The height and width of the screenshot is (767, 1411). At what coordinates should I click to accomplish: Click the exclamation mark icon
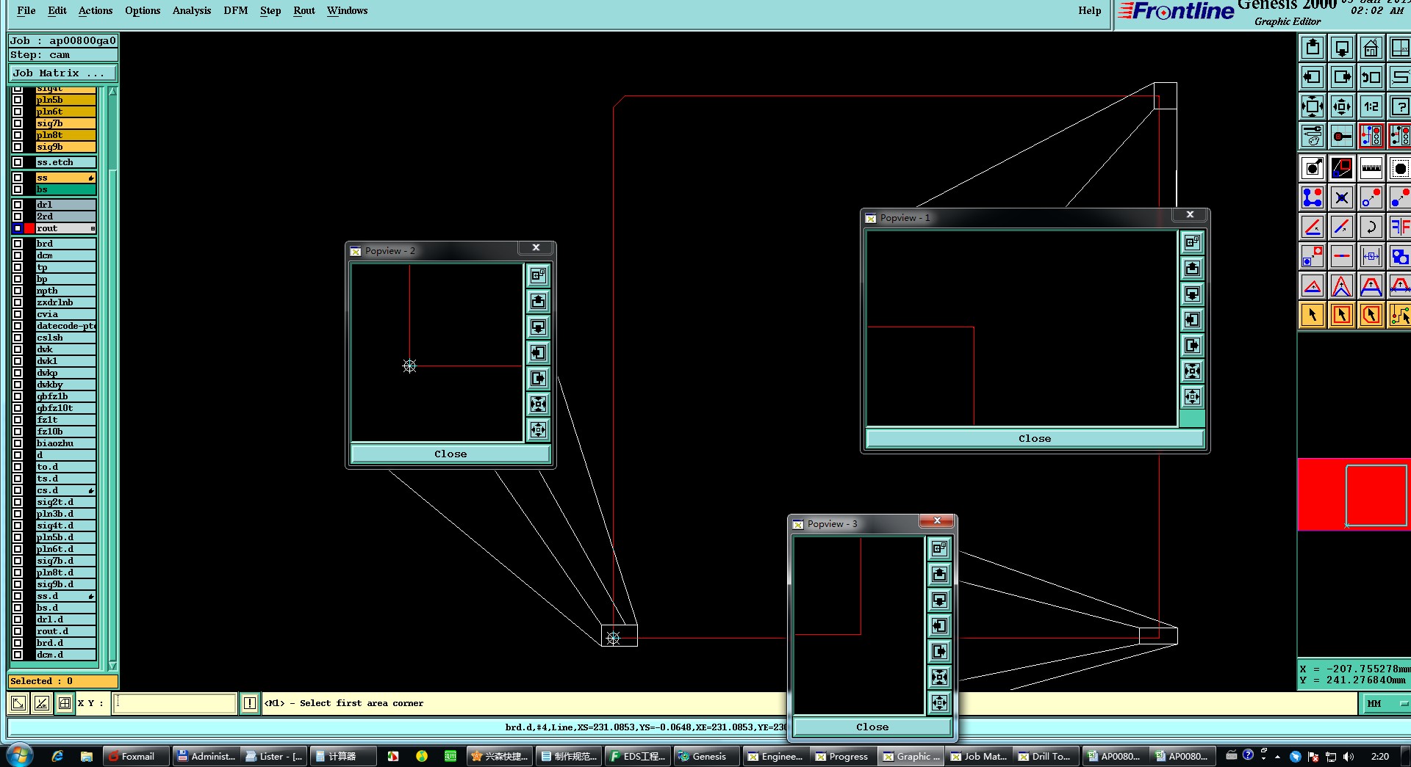(250, 703)
